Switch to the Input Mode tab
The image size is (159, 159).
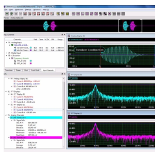(35, 70)
